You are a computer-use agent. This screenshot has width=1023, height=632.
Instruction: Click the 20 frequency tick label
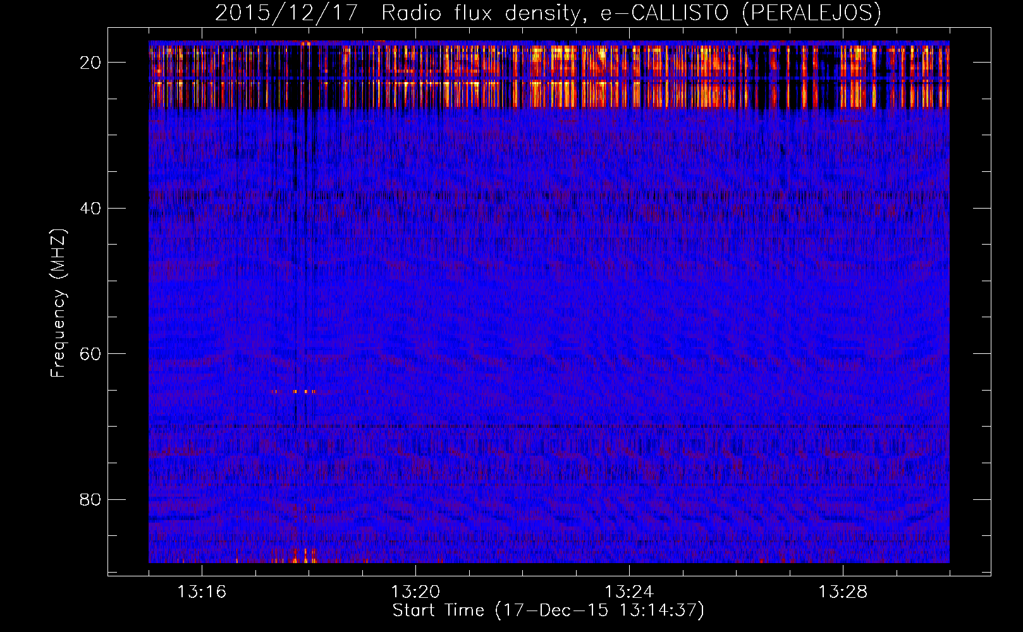91,63
